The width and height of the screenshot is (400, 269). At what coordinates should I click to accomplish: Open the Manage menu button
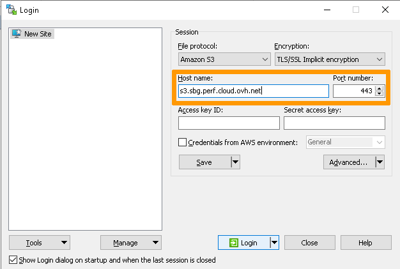coord(130,243)
